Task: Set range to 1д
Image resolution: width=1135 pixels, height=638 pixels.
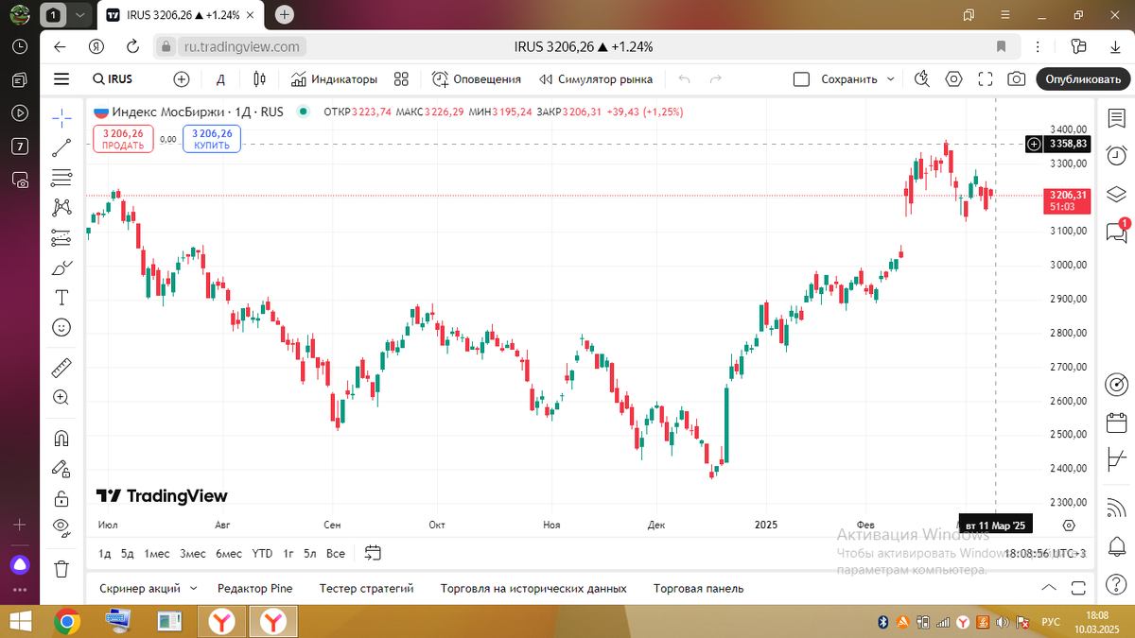Action: [105, 554]
